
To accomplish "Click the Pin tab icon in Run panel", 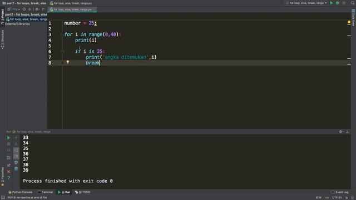I will point(9,166).
